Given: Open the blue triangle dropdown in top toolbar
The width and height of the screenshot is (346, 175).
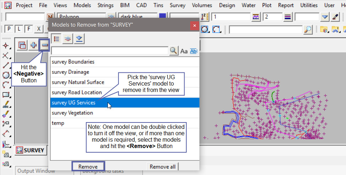Looking at the screenshot, I should [325, 17].
